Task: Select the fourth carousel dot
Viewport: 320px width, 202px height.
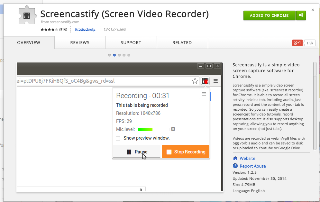Action: [124, 55]
